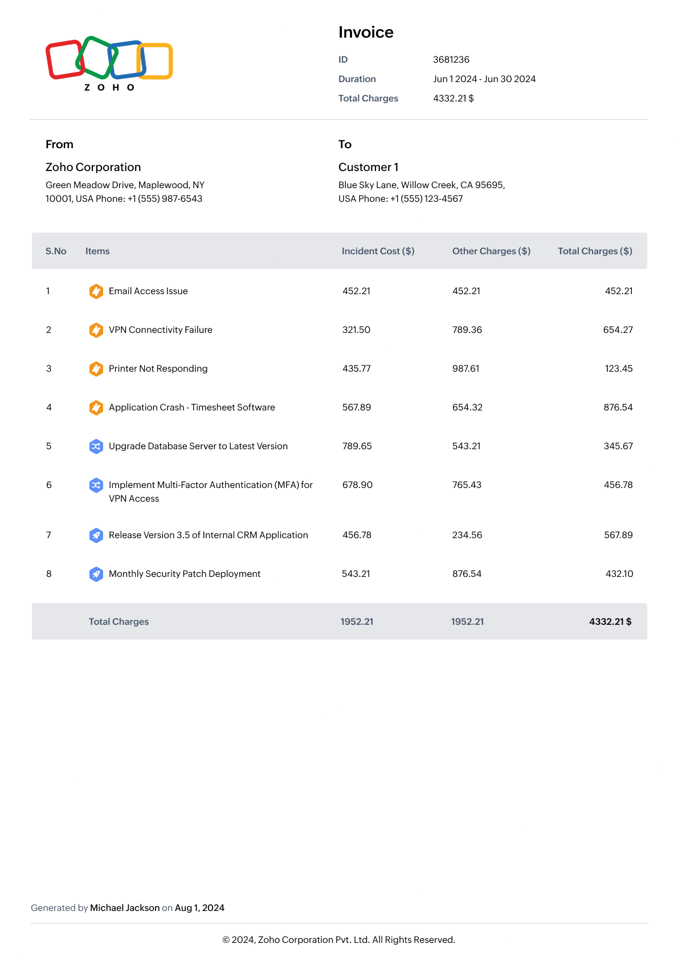Click the Monthly Security Patch release icon
This screenshot has height=960, width=678.
tap(96, 574)
